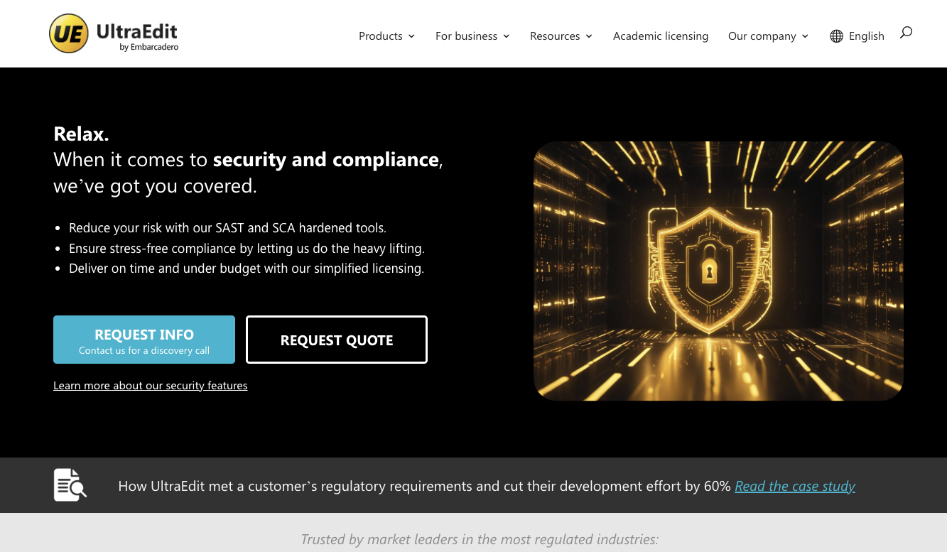The image size is (947, 552).
Task: Click the REQUEST INFO button
Action: click(x=144, y=340)
